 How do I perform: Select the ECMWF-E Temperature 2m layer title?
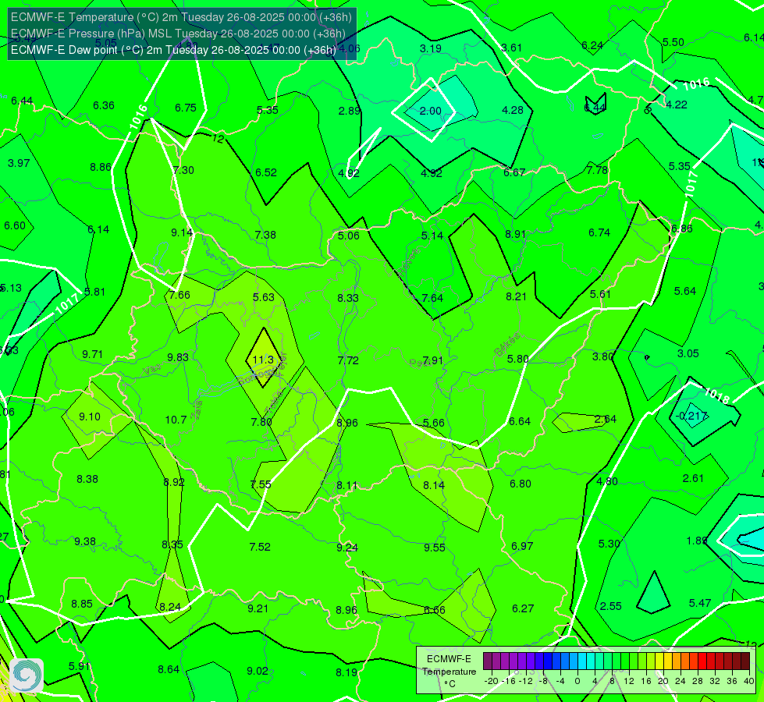181,17
